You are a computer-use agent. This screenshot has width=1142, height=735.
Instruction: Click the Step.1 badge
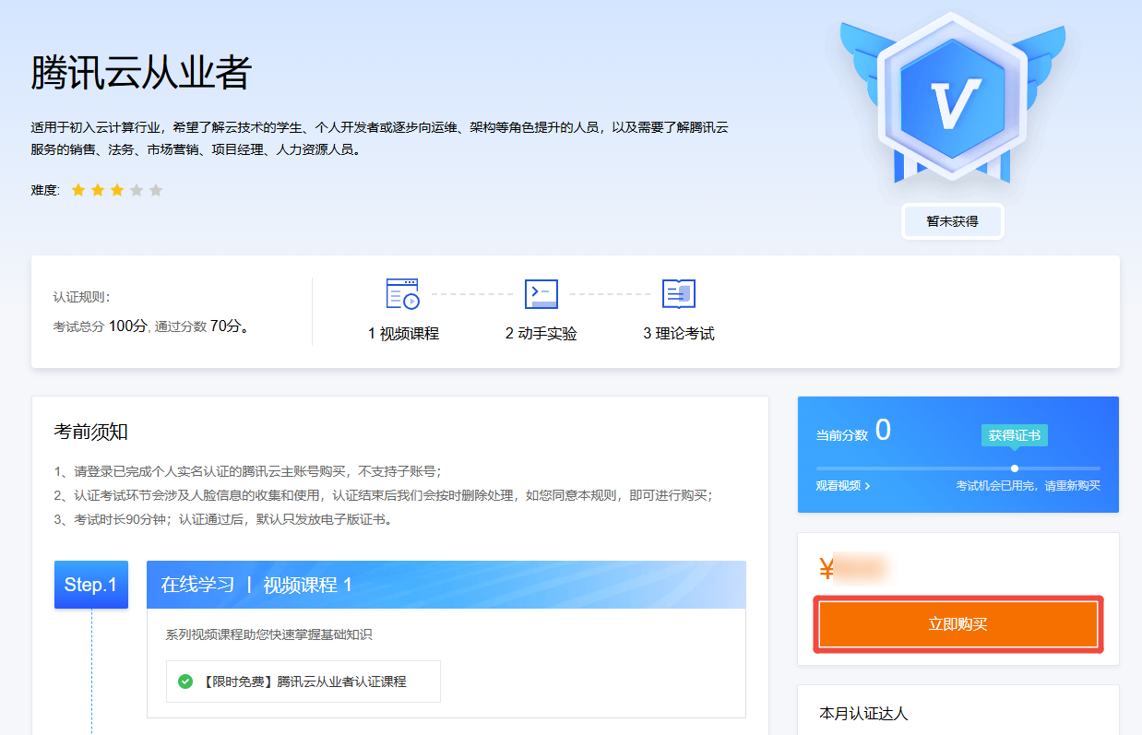tap(91, 585)
